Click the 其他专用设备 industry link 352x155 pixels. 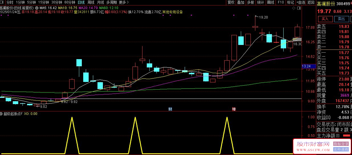[x=172, y=12]
